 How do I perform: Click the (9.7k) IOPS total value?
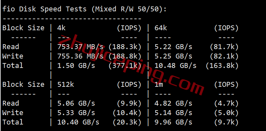click(x=226, y=122)
